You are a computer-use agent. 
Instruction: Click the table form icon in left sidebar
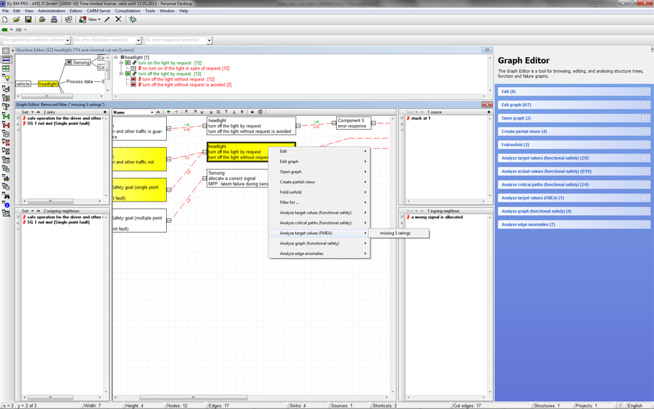6,160
